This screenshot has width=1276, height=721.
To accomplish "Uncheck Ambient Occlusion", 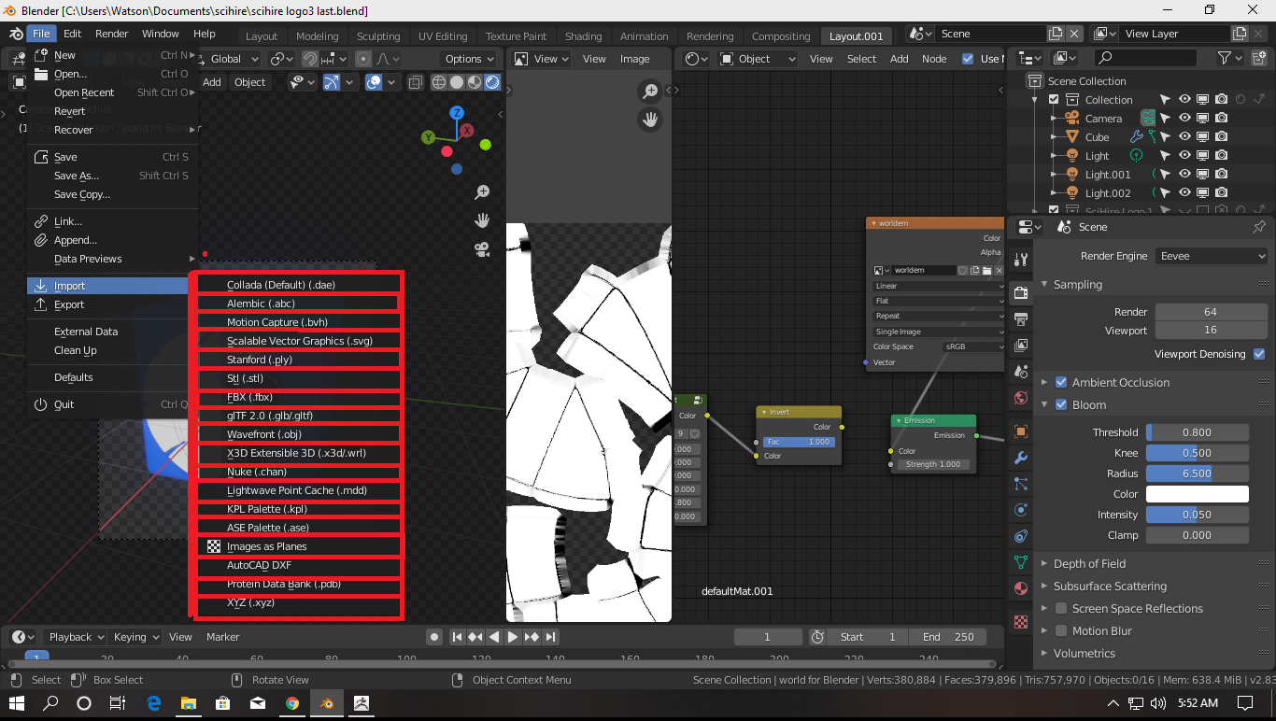I will tap(1061, 382).
